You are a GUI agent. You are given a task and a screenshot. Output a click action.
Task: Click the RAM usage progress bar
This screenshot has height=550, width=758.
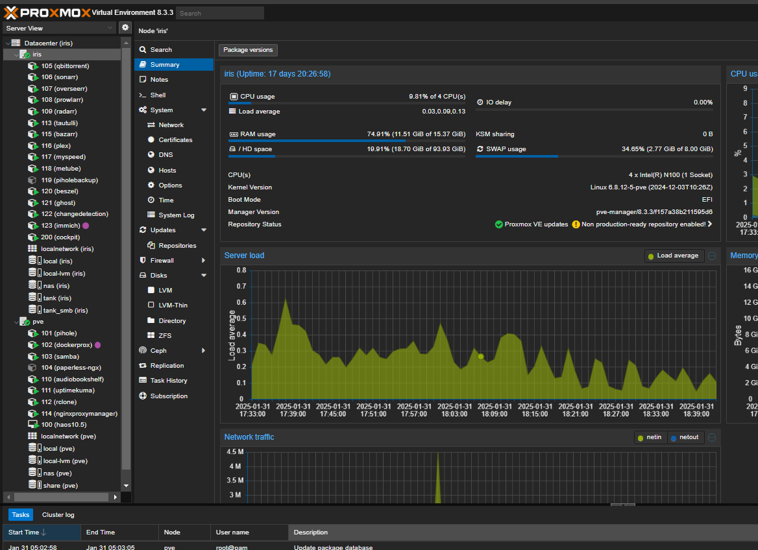point(347,141)
